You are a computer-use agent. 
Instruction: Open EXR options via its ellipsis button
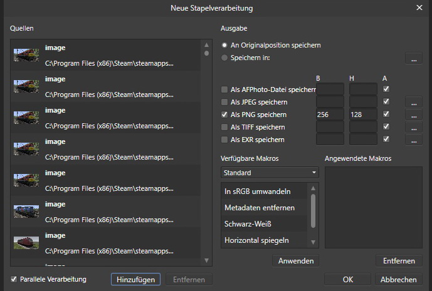coord(413,140)
